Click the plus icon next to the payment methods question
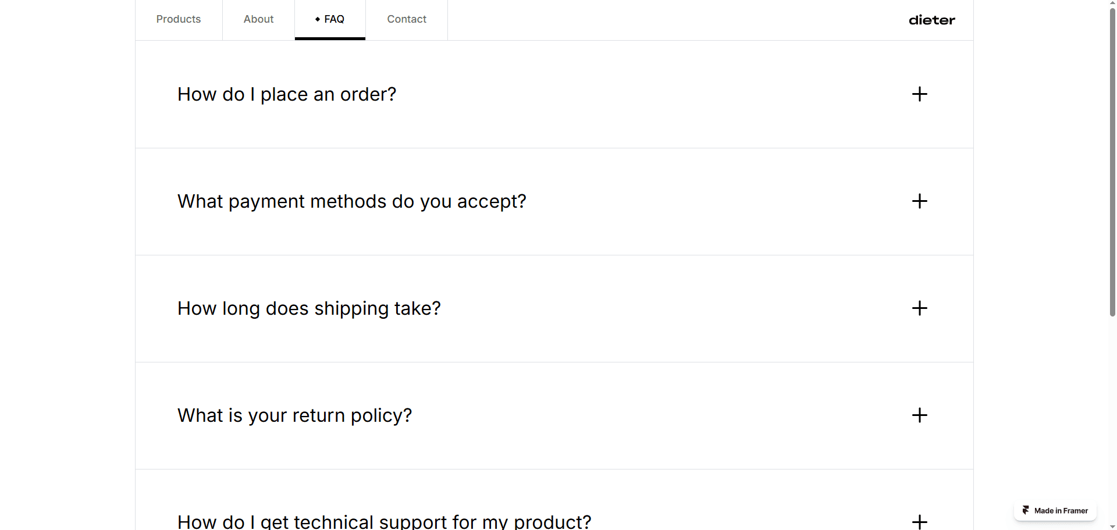 (919, 201)
